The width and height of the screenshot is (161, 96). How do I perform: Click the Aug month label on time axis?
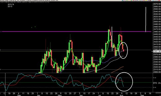pos(122,95)
